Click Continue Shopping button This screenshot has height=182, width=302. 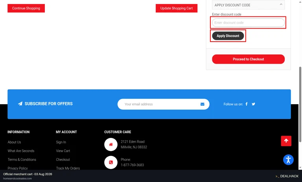[x=26, y=8]
